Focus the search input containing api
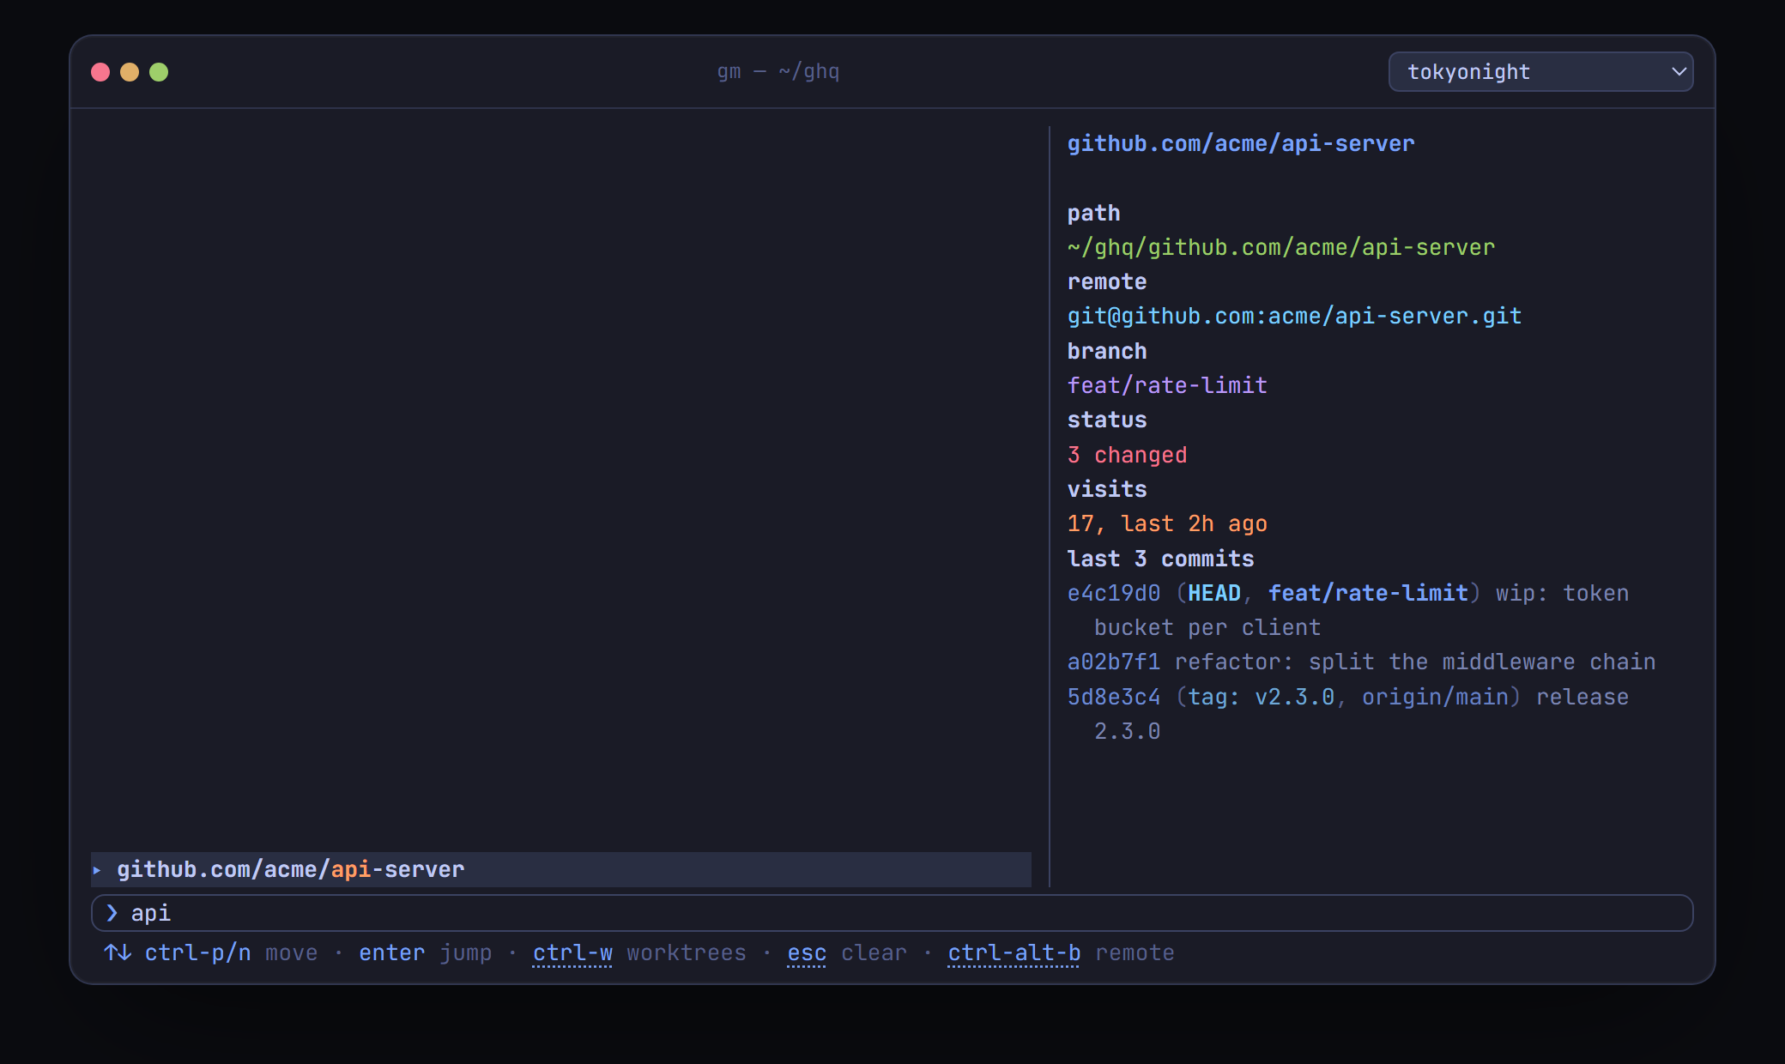1785x1064 pixels. [892, 913]
